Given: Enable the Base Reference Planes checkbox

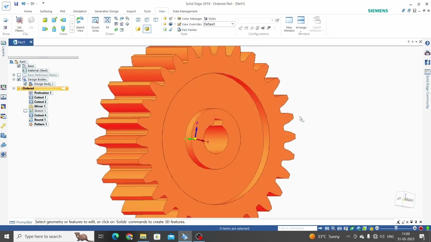Looking at the screenshot, I should pos(19,75).
